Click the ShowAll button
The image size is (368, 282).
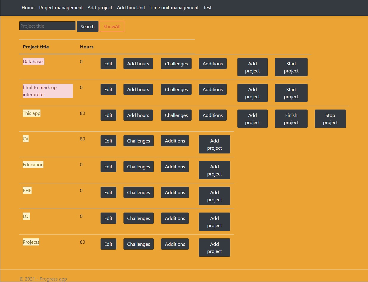click(112, 26)
